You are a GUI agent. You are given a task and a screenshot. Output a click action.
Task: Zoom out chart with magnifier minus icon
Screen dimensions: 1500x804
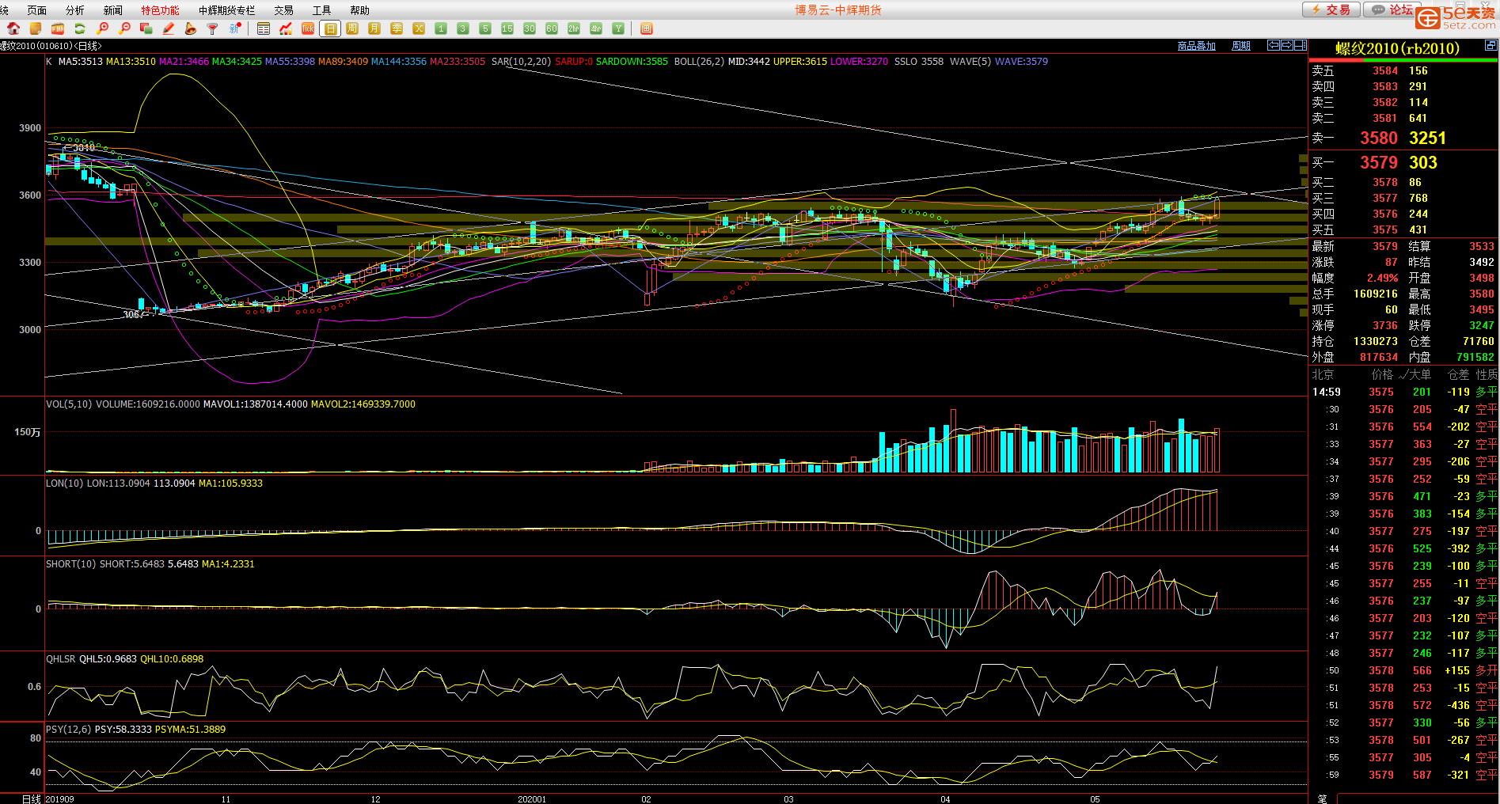click(124, 28)
